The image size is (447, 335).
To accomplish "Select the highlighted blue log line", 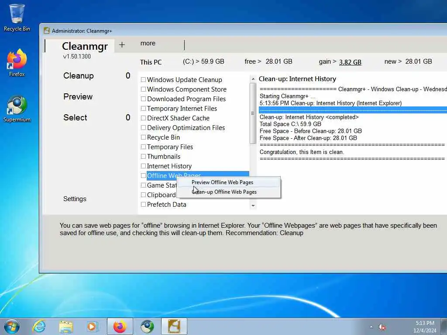I will [x=353, y=110].
